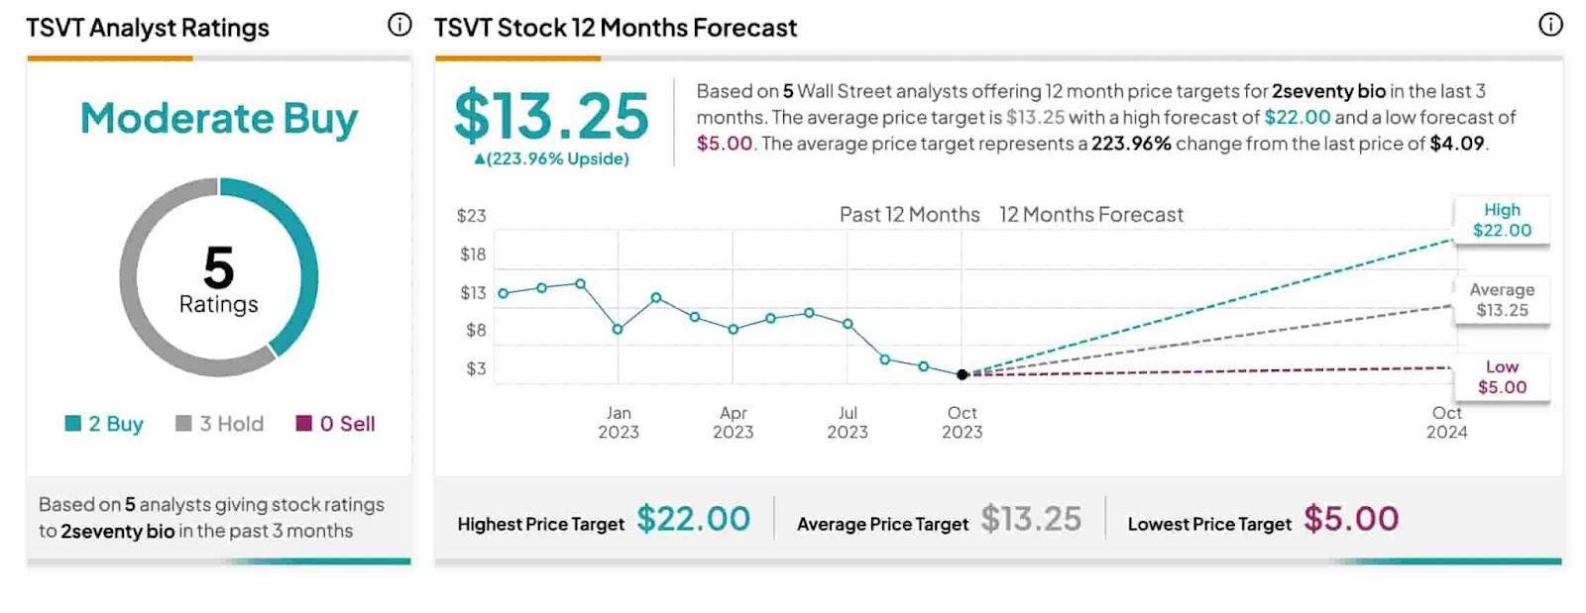The image size is (1586, 613).
Task: Click the info icon beside 12 Months Forecast
Action: 1550,26
